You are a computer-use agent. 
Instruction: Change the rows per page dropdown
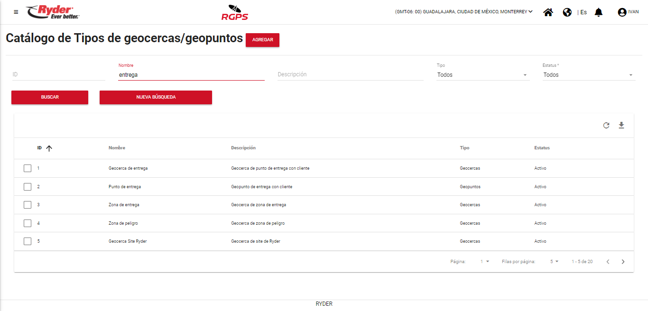(x=554, y=262)
